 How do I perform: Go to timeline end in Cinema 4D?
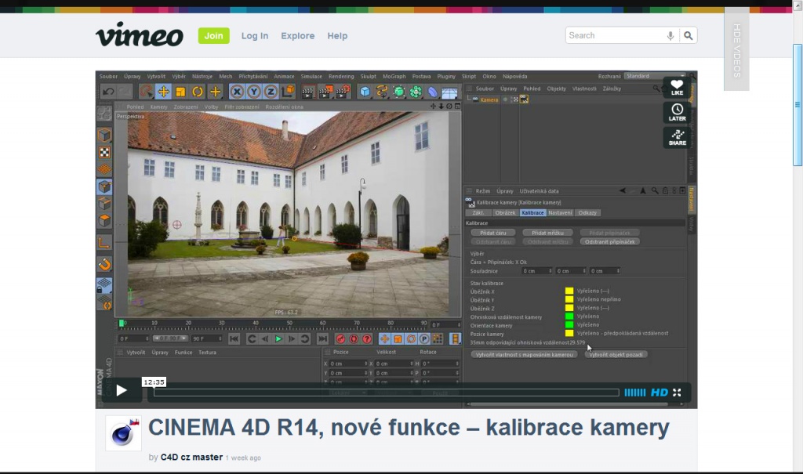click(x=322, y=339)
